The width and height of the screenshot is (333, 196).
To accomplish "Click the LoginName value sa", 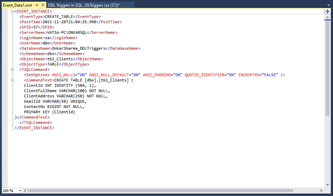I will [x=47, y=38].
